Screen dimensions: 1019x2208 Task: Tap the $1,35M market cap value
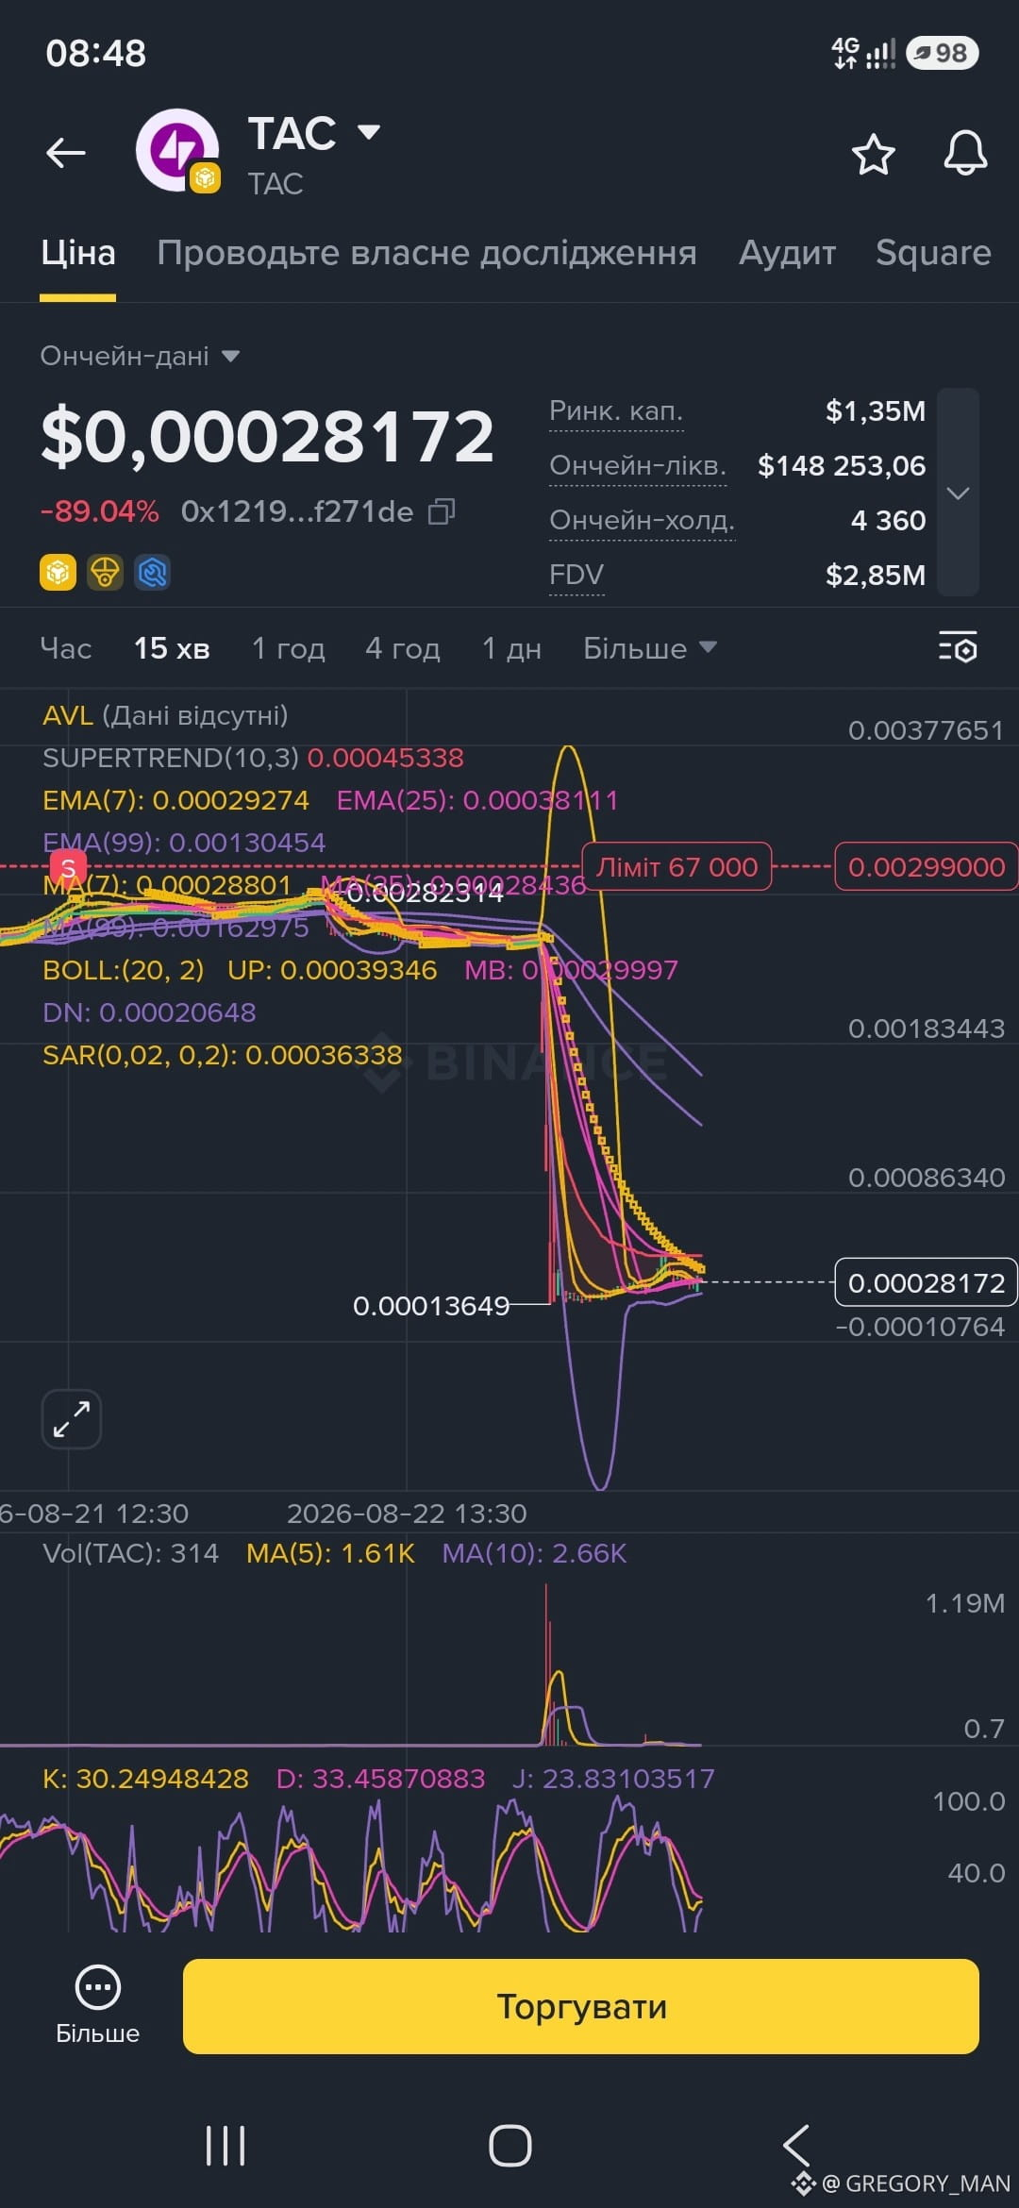pos(876,411)
